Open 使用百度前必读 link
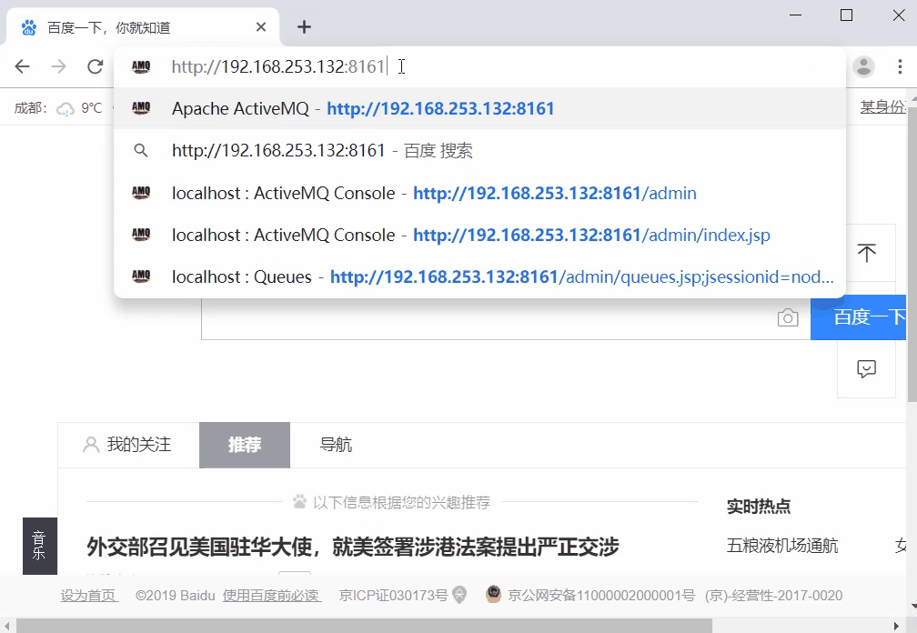The height and width of the screenshot is (633, 917). (271, 596)
